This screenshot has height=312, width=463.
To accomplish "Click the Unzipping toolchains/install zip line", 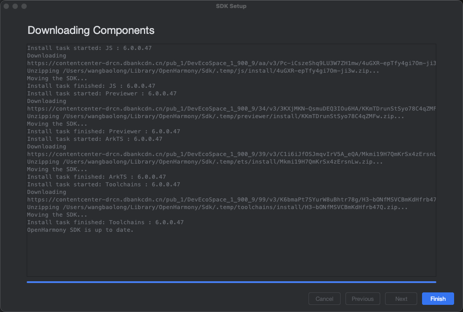I will coord(217,207).
